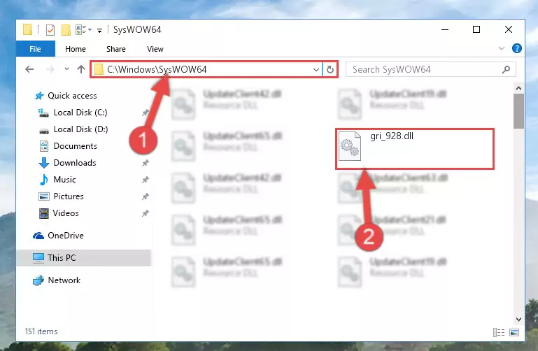This screenshot has width=538, height=351.
Task: Open the File tab
Action: tap(36, 49)
